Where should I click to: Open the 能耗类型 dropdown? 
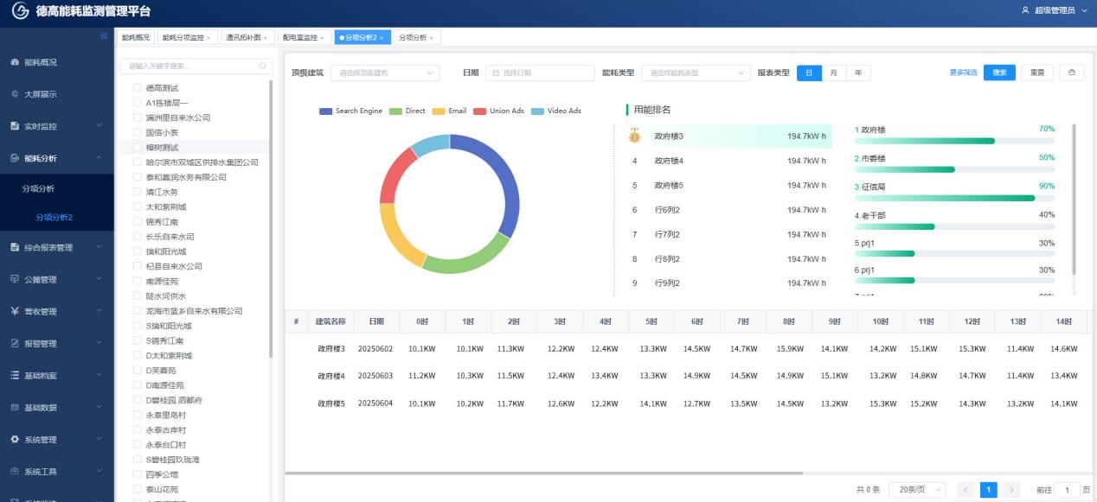coord(696,73)
